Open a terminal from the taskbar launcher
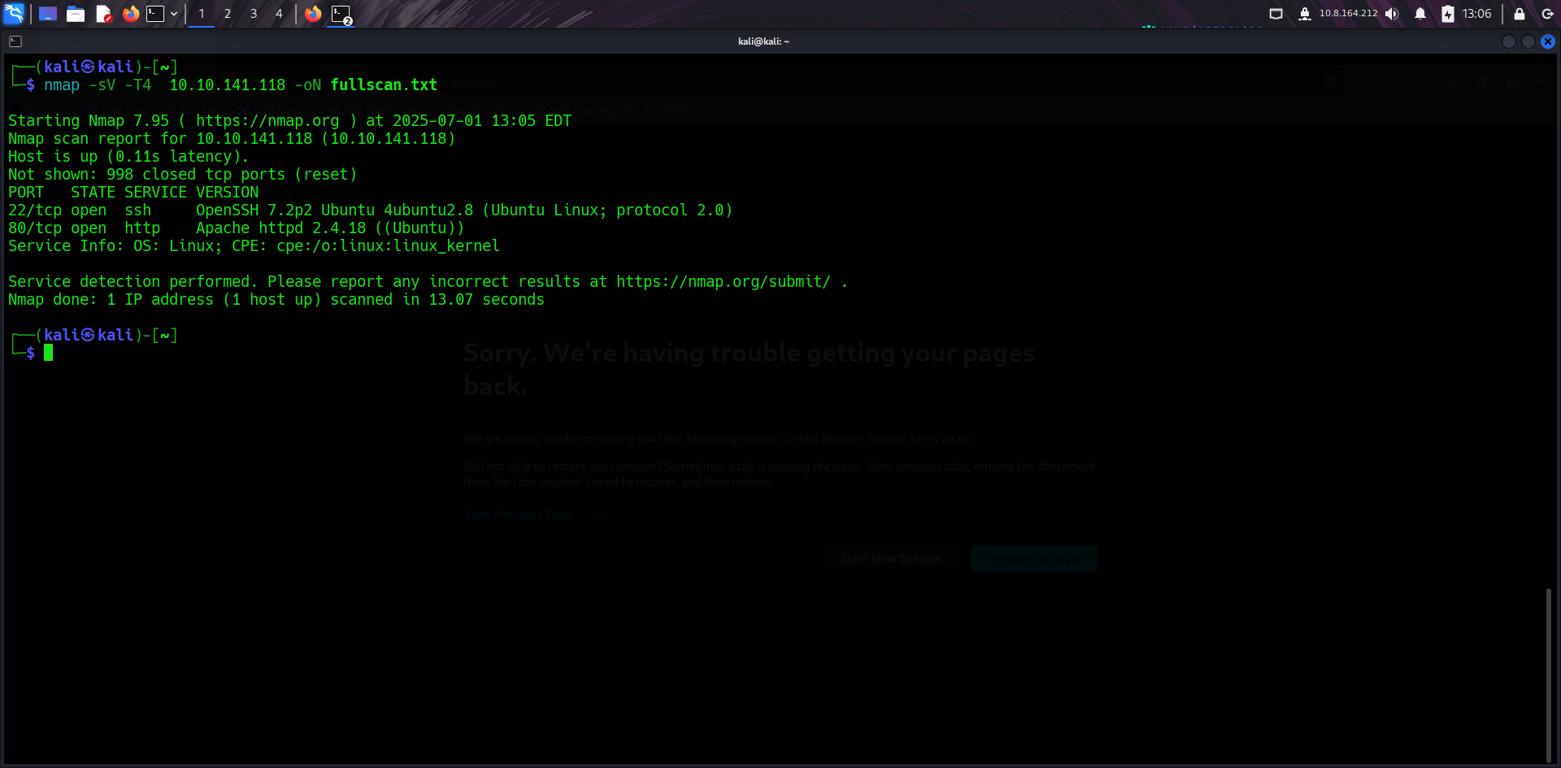This screenshot has width=1561, height=768. coord(156,14)
